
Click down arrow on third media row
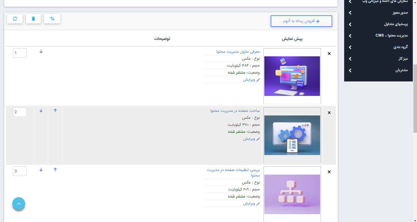41,170
